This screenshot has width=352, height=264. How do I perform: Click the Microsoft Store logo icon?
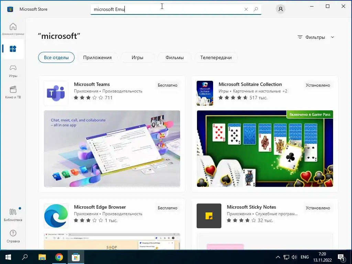coord(10,9)
